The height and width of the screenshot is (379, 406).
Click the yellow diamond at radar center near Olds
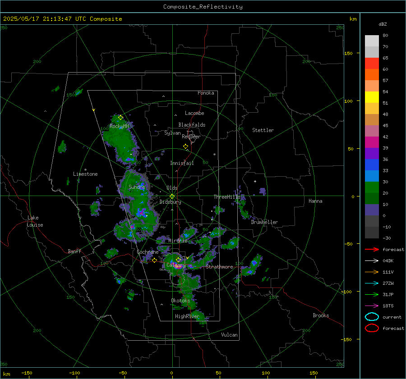(172, 196)
